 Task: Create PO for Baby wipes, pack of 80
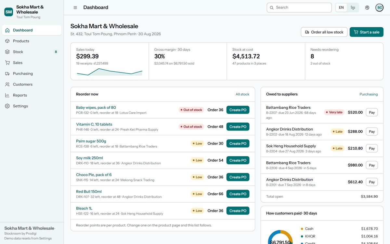238,110
